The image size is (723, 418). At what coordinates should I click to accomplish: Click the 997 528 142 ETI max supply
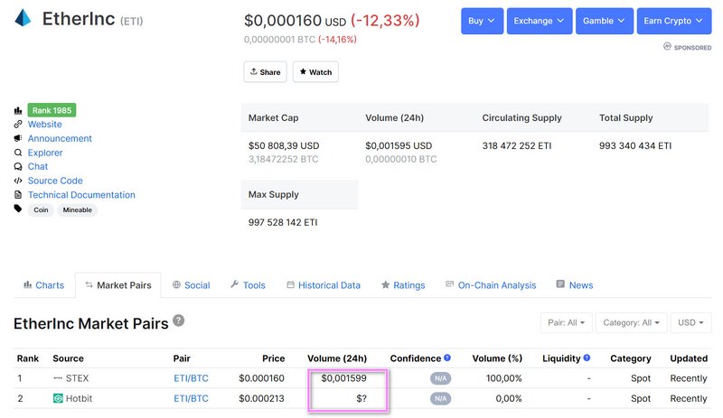[x=283, y=222]
